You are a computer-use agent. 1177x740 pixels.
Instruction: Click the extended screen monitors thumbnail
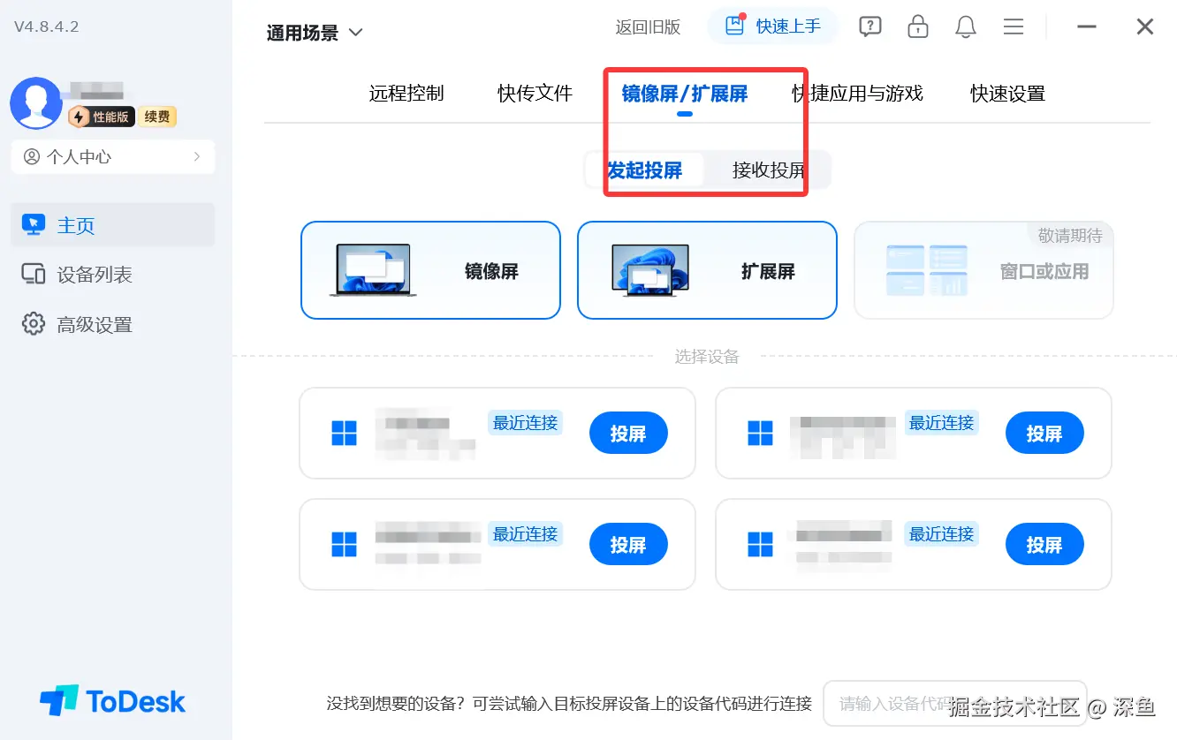coord(650,270)
